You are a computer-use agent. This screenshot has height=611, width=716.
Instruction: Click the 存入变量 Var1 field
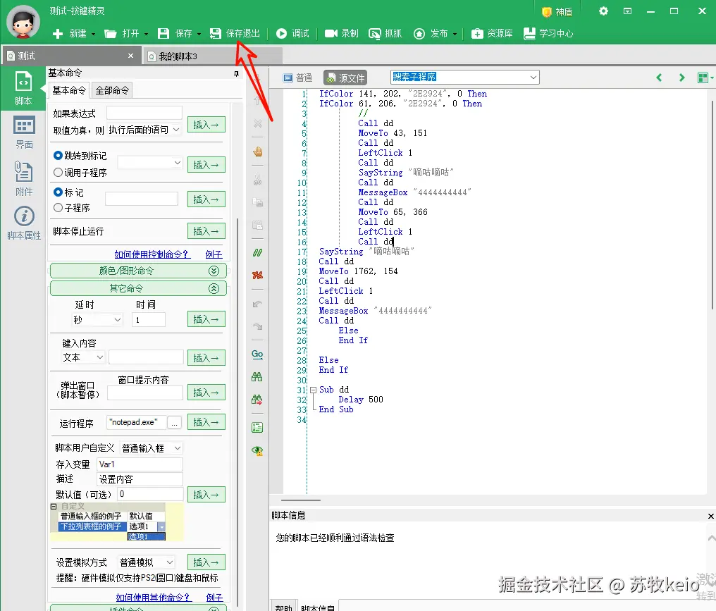140,464
